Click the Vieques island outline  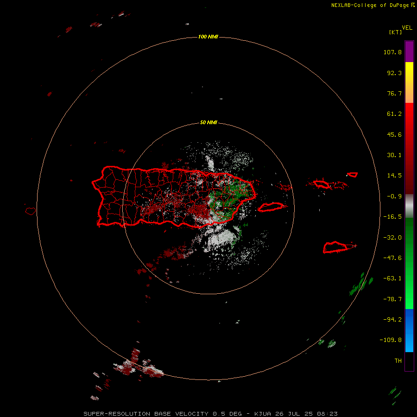(x=271, y=207)
